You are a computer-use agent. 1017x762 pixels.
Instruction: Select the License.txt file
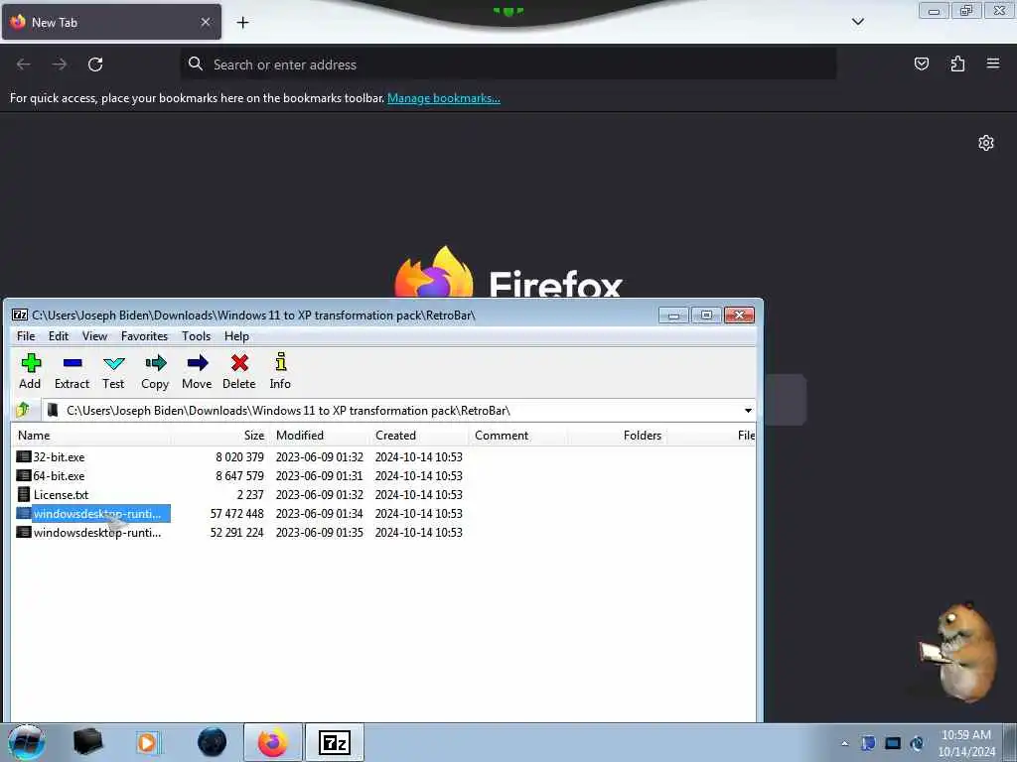coord(61,495)
